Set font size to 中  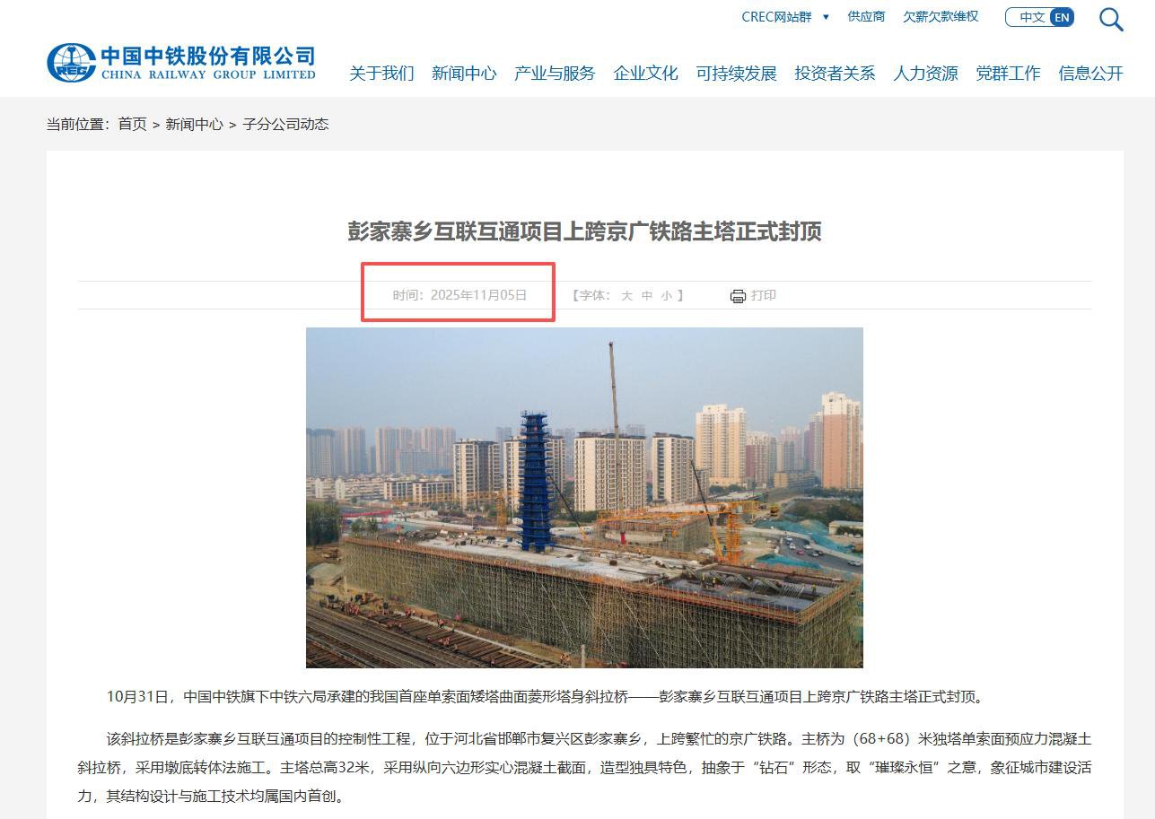tap(647, 295)
